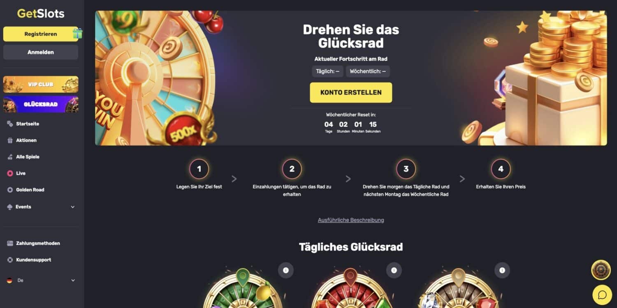Click the Golden Road sidebar icon
Image resolution: width=617 pixels, height=308 pixels.
pos(10,190)
